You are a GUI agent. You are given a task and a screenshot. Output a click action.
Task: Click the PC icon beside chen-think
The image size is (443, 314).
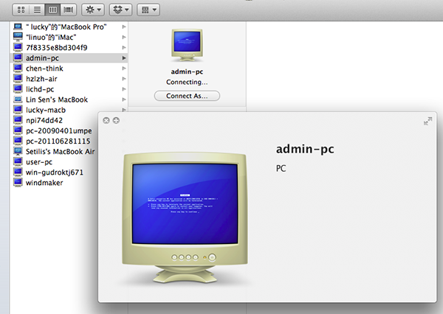coord(18,69)
